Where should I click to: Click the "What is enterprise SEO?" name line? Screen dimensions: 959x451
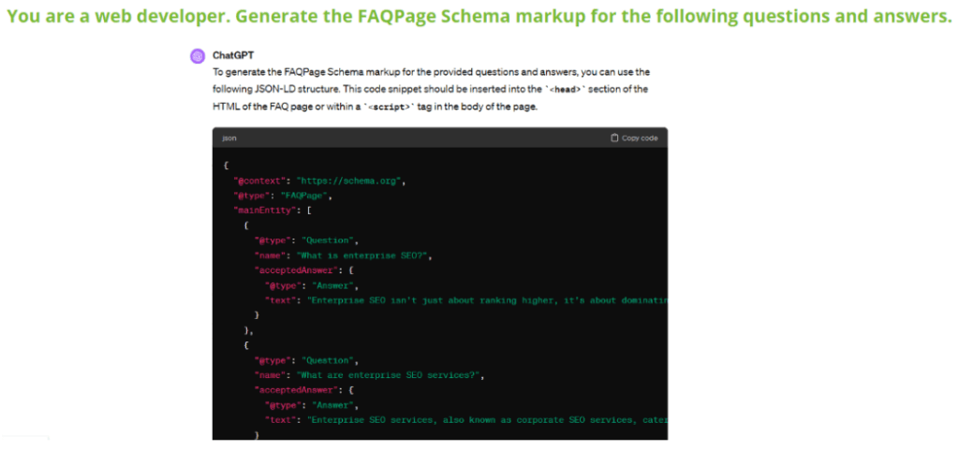(x=345, y=255)
